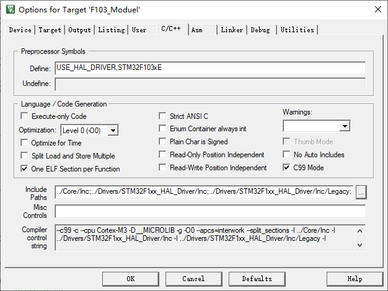This screenshot has width=388, height=291.
Task: Restore settings with Defaults button
Action: click(257, 279)
